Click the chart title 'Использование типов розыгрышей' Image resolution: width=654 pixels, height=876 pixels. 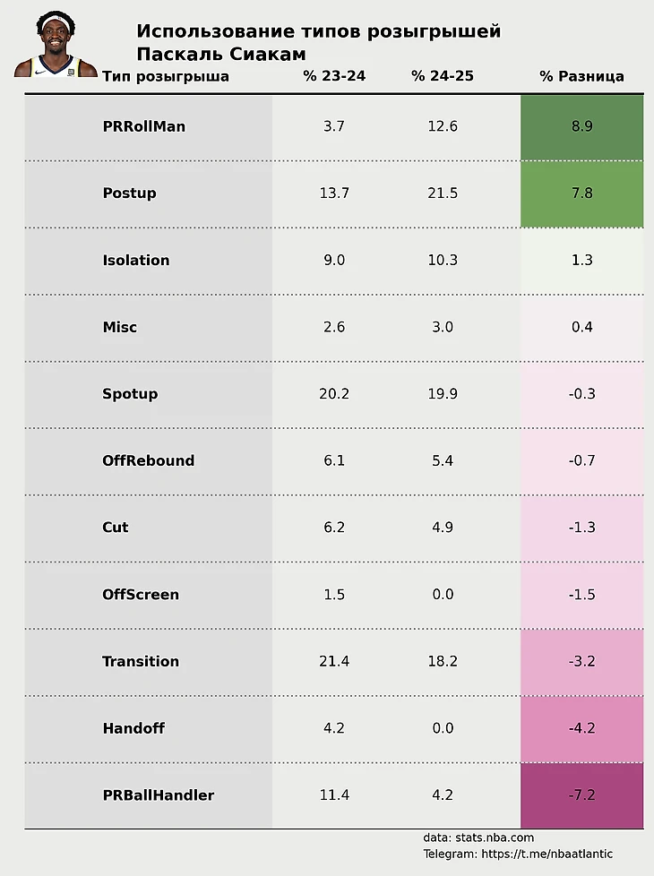point(318,32)
